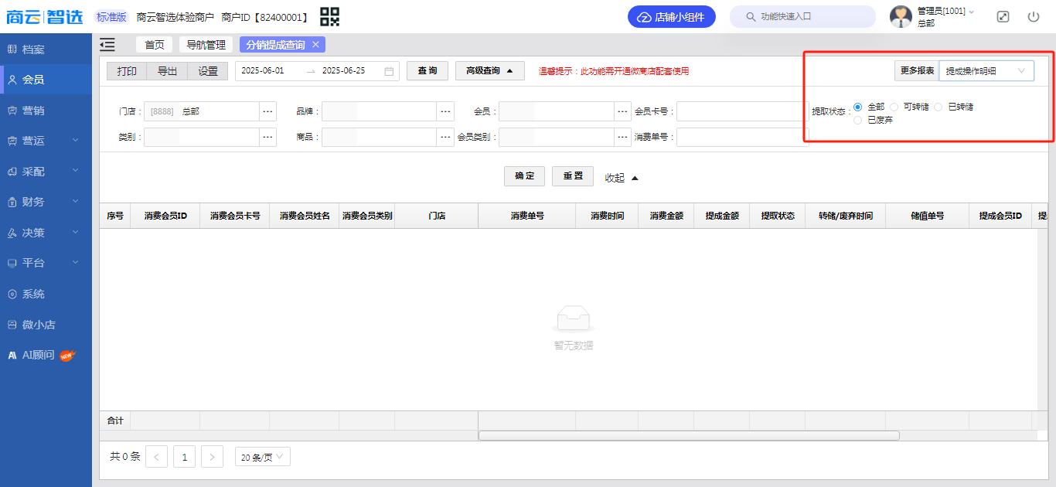Click the 打印 button

[x=127, y=71]
